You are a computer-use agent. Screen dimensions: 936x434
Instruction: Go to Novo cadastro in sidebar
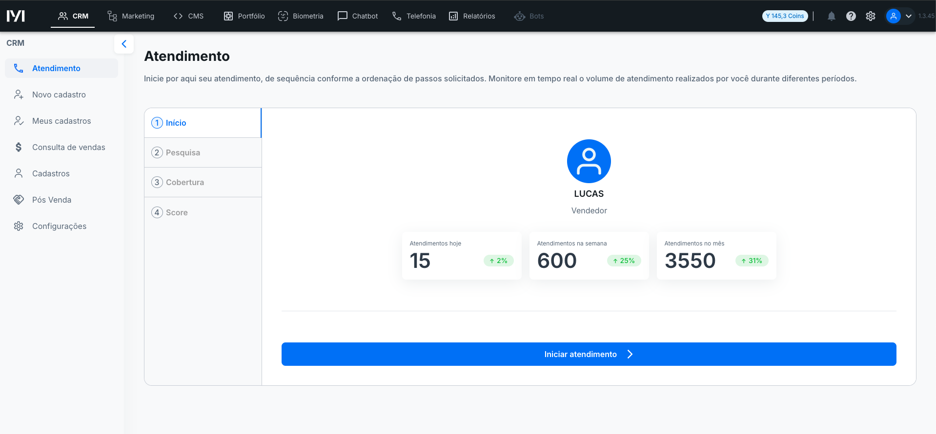point(59,94)
